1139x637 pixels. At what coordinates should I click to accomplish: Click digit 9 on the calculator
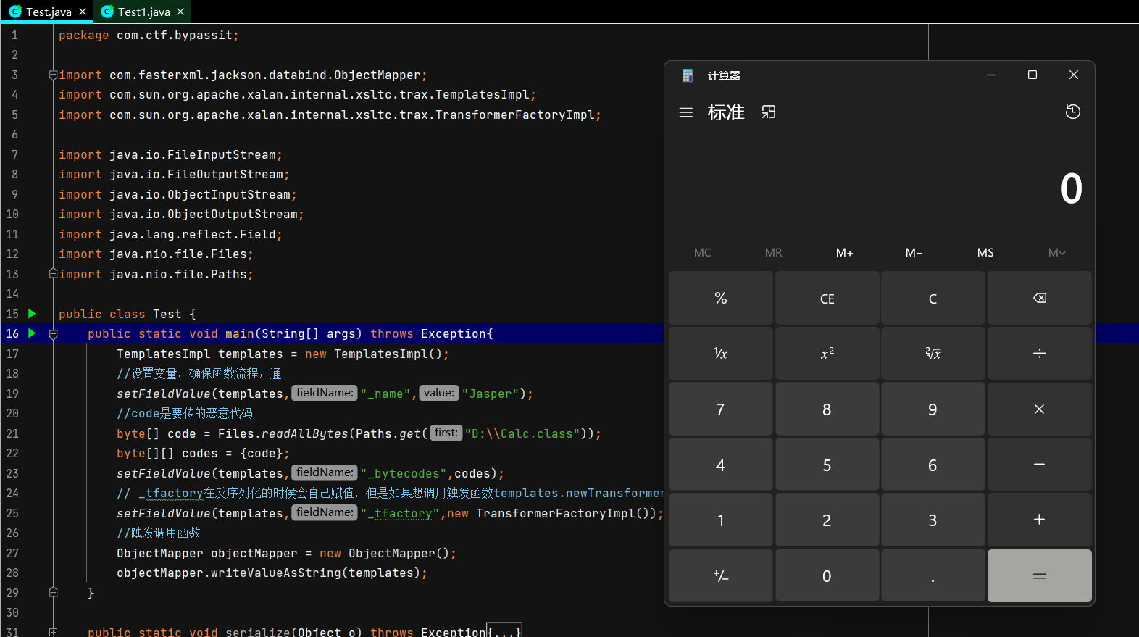coord(933,409)
